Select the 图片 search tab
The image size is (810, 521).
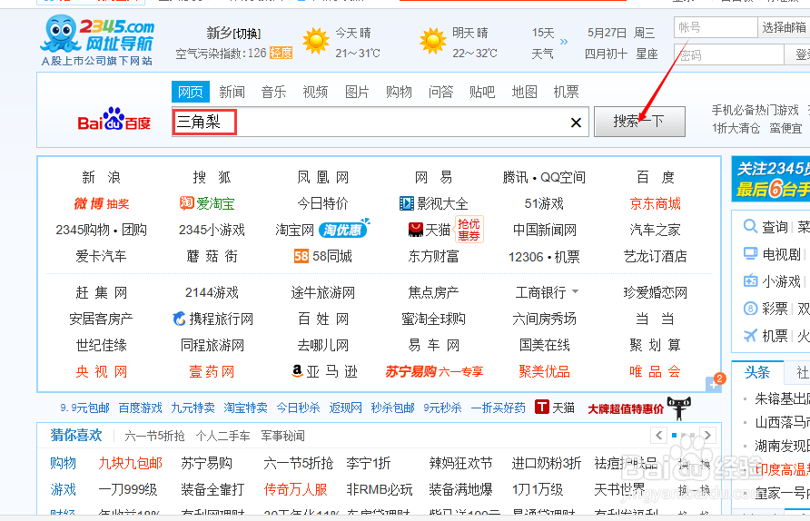[x=357, y=92]
